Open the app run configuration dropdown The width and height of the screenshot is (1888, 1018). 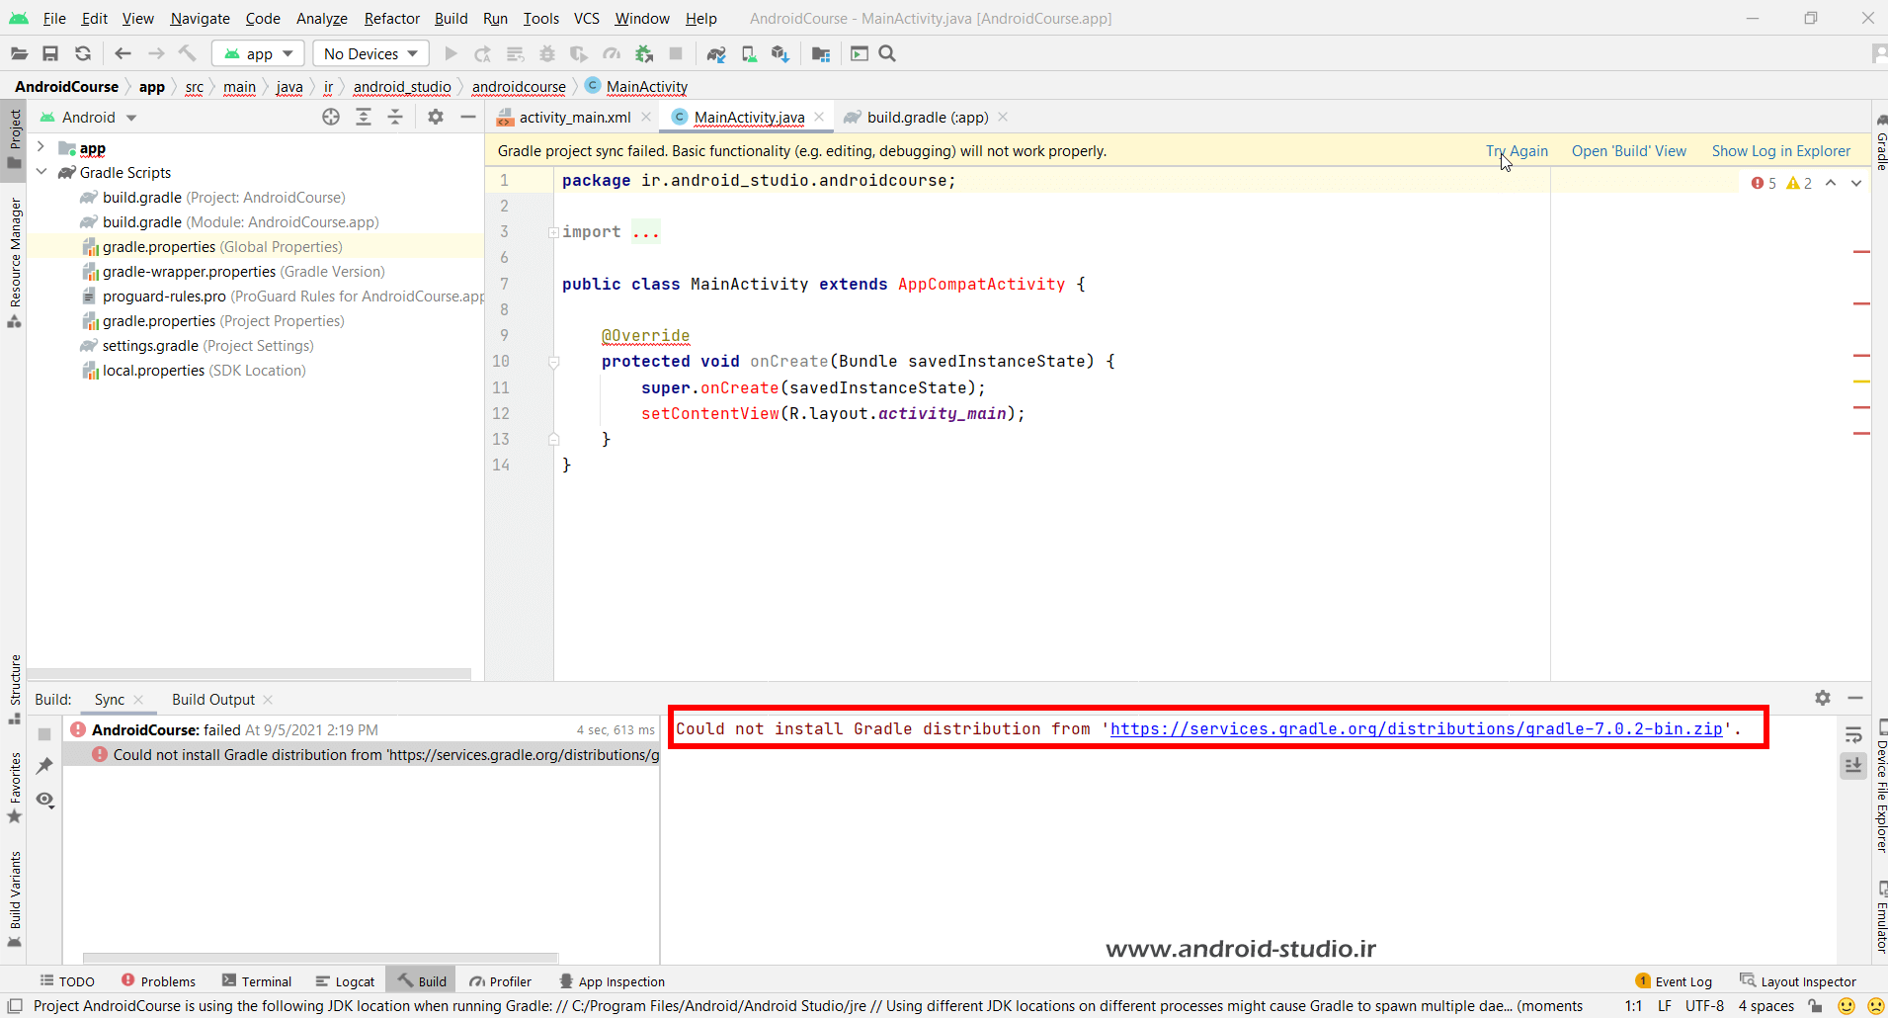(260, 54)
